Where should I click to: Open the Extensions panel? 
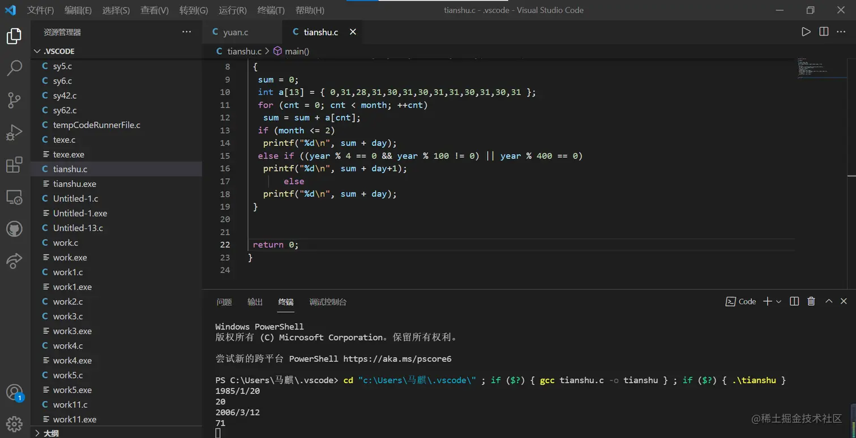[15, 164]
